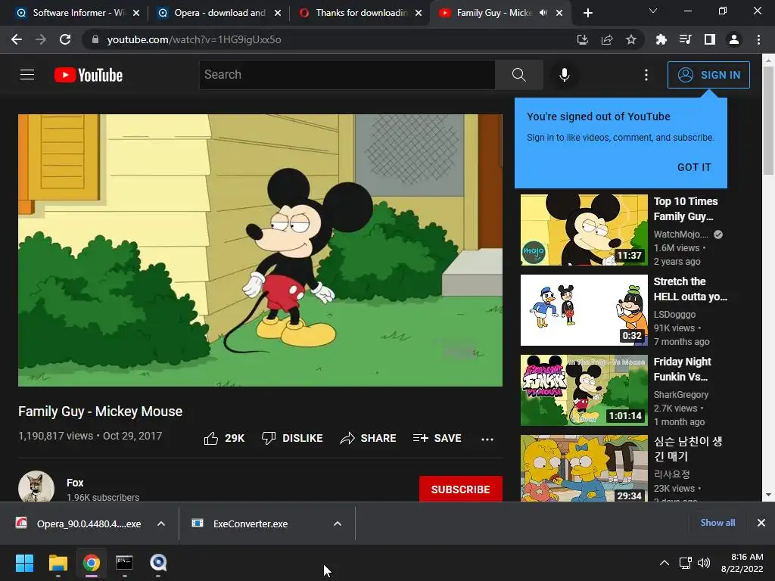The image size is (775, 581).
Task: Click the 'Stretch the HELL outta yo...' title
Action: coord(690,289)
